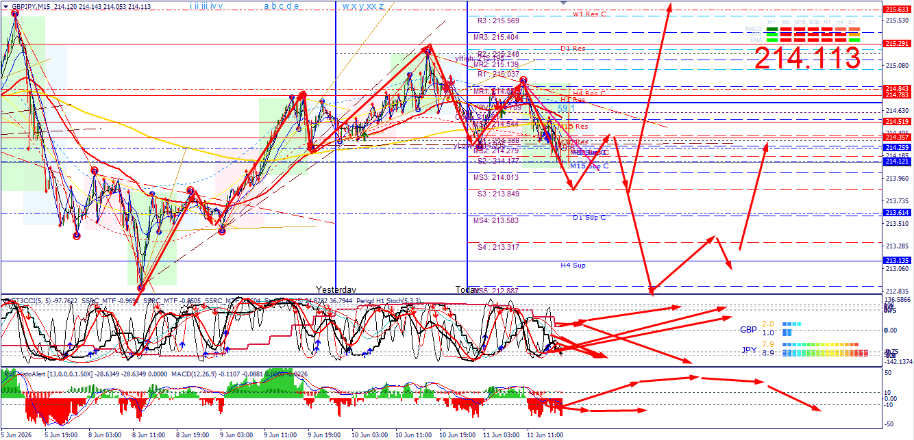This screenshot has height=440, width=914.
Task: Select the M15 Sup C level label
Action: pos(589,166)
